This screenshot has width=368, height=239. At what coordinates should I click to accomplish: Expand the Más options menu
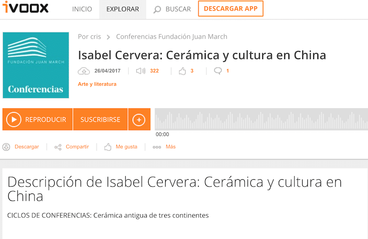(x=164, y=147)
